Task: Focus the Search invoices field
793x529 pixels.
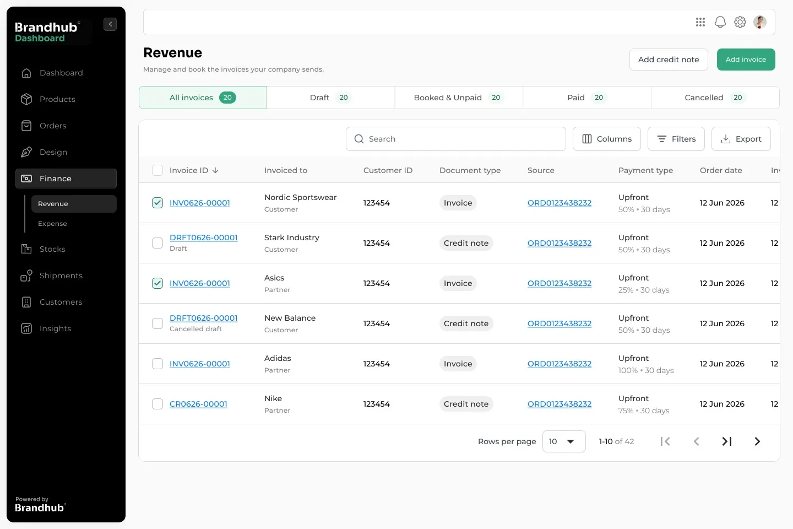Action: (456, 139)
